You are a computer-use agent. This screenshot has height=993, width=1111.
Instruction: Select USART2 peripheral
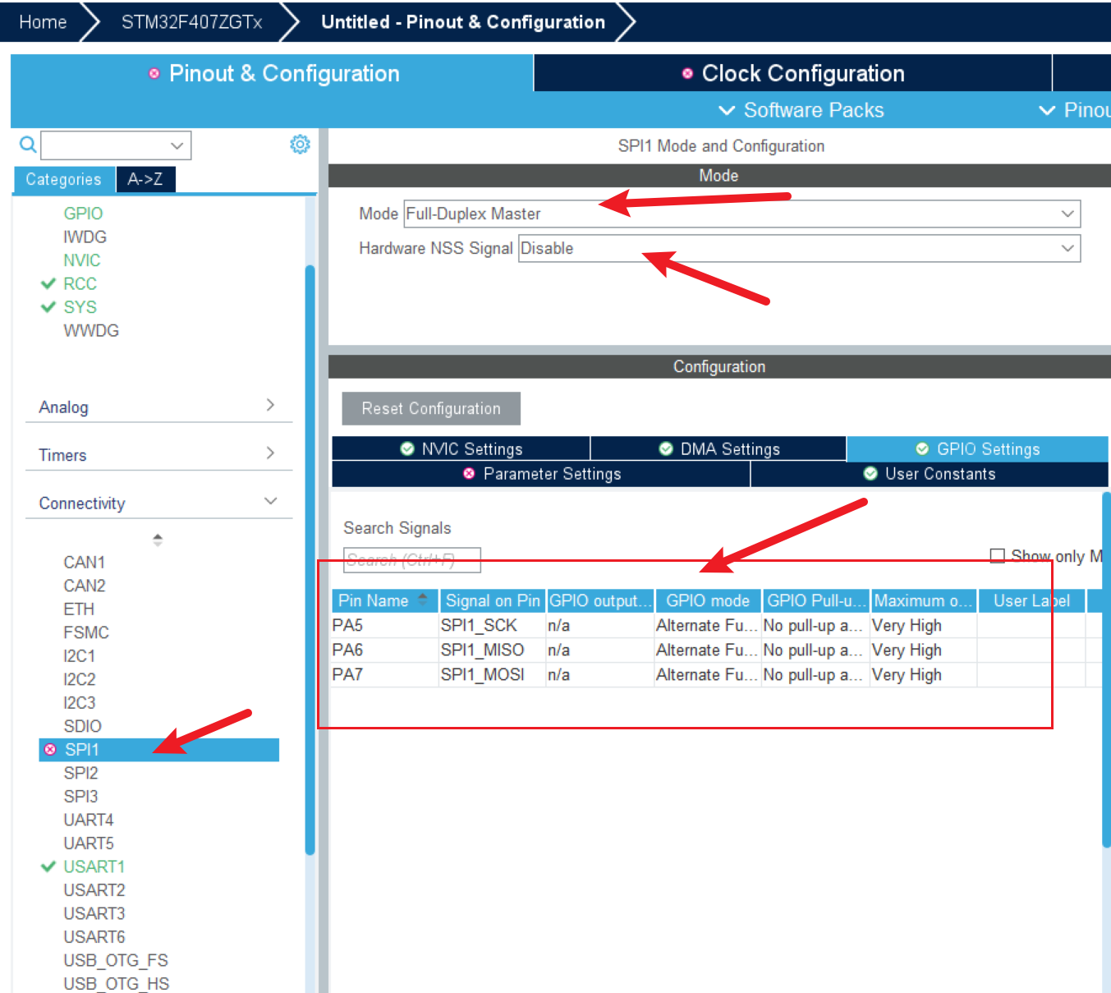click(x=94, y=890)
